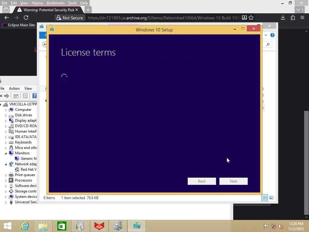
Task: Collapse the Monitors node
Action: pos(6,153)
